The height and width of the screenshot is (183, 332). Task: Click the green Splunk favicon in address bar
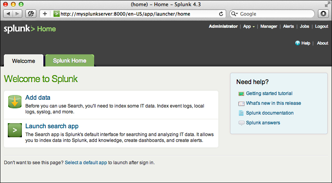pos(56,14)
